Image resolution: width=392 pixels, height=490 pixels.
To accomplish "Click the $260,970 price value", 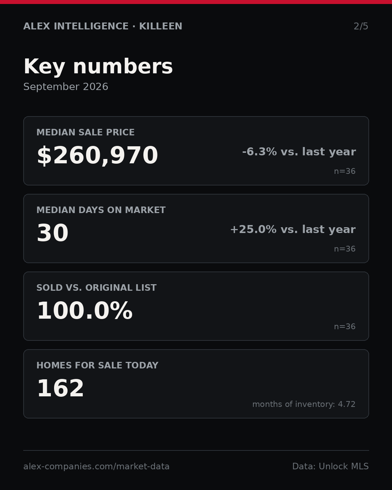I will (x=97, y=156).
